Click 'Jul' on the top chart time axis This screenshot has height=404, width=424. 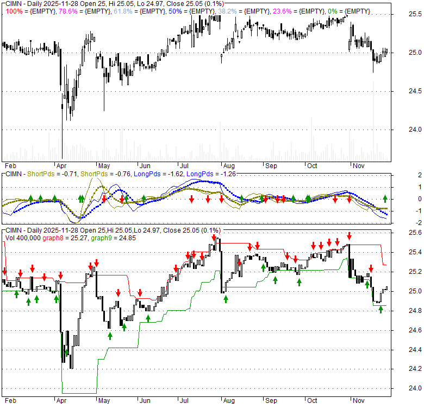point(184,166)
